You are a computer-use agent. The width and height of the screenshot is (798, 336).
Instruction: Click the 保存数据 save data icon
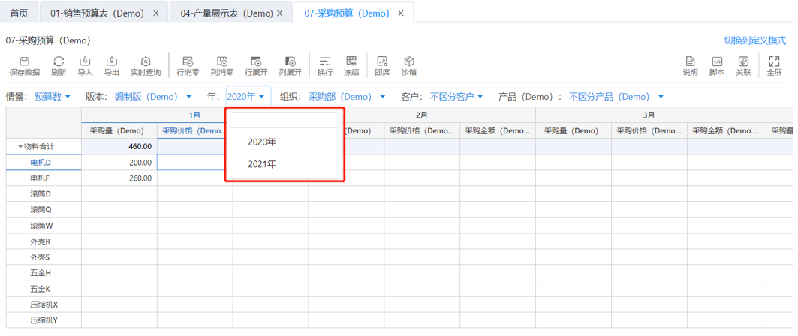[24, 65]
